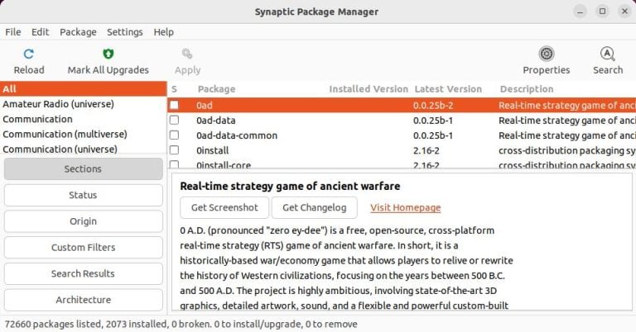Click the Search magnifier icon

click(607, 54)
